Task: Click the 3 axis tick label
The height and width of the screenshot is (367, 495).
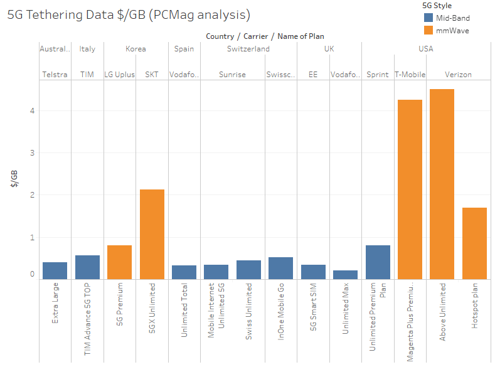Action: pos(32,153)
